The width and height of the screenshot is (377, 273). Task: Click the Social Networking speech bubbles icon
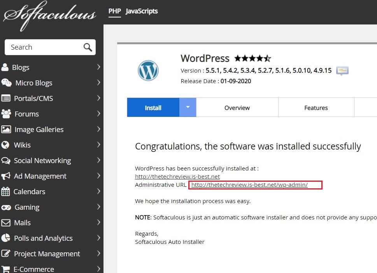click(x=6, y=160)
